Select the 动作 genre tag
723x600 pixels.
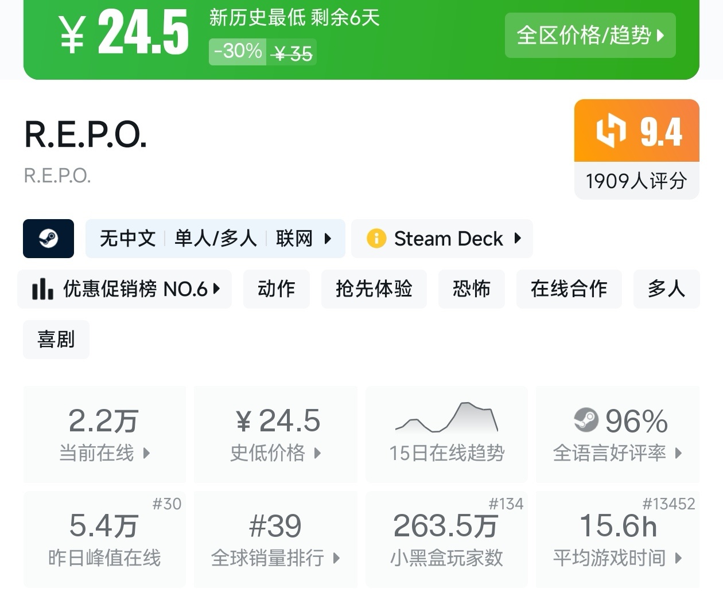[x=276, y=289]
